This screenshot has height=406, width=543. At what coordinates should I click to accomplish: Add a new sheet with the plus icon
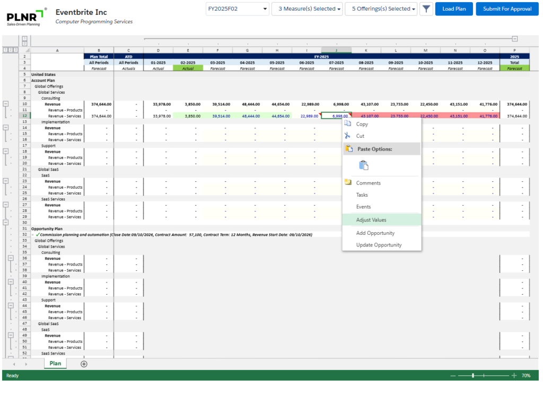(x=84, y=364)
